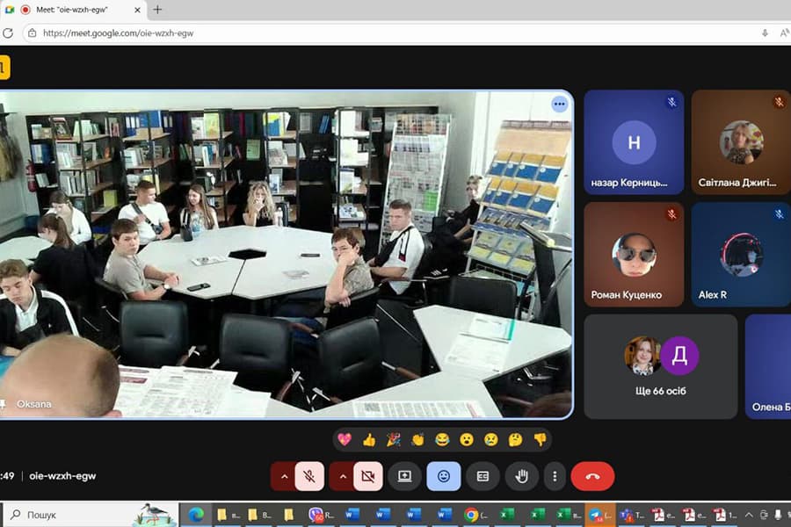This screenshot has height=527, width=791.
Task: Expand audio settings chevron beside microphone
Action: point(284,476)
